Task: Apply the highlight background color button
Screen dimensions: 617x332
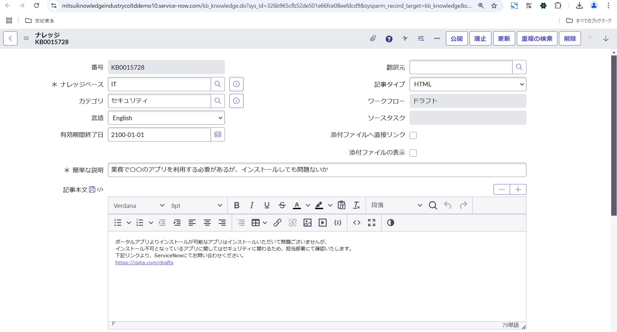Action: [x=319, y=205]
